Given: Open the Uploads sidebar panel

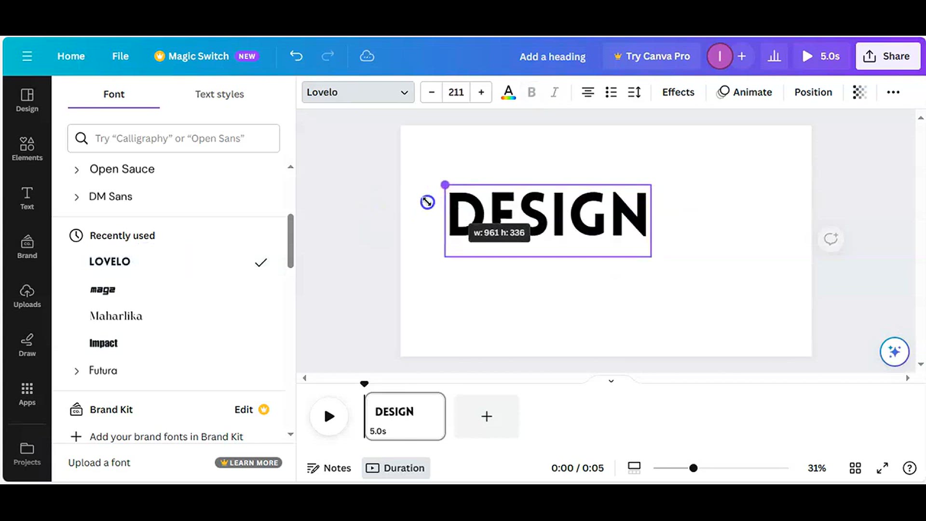Looking at the screenshot, I should coord(27,296).
